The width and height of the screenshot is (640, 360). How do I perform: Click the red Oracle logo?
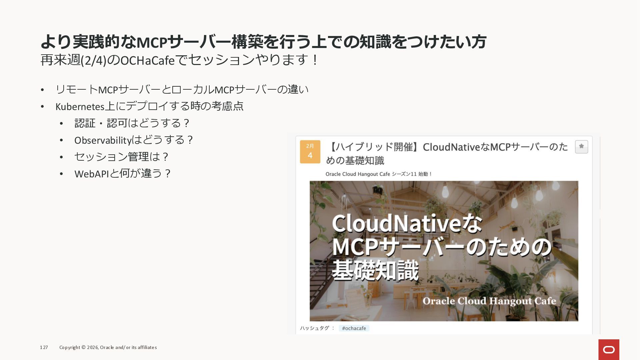pos(609,349)
